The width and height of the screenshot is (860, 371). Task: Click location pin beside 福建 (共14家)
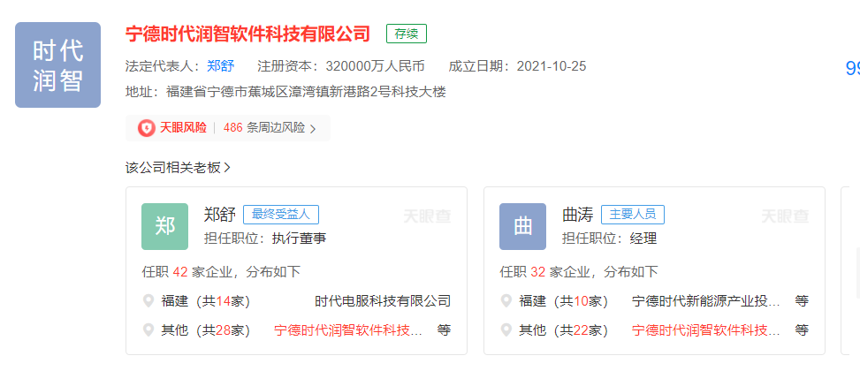(148, 301)
